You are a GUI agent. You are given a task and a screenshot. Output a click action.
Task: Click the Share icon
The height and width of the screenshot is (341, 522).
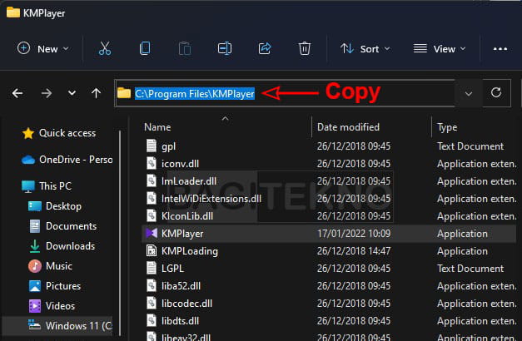(265, 48)
